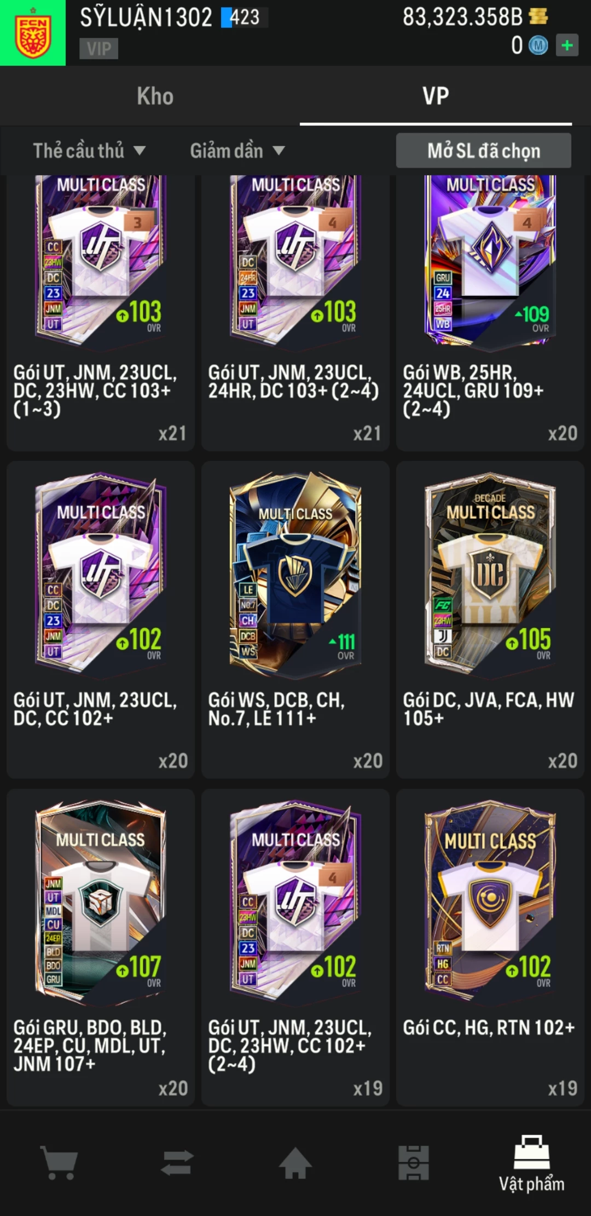The image size is (591, 1216).
Task: Switch to the Kho tab
Action: coord(155,96)
